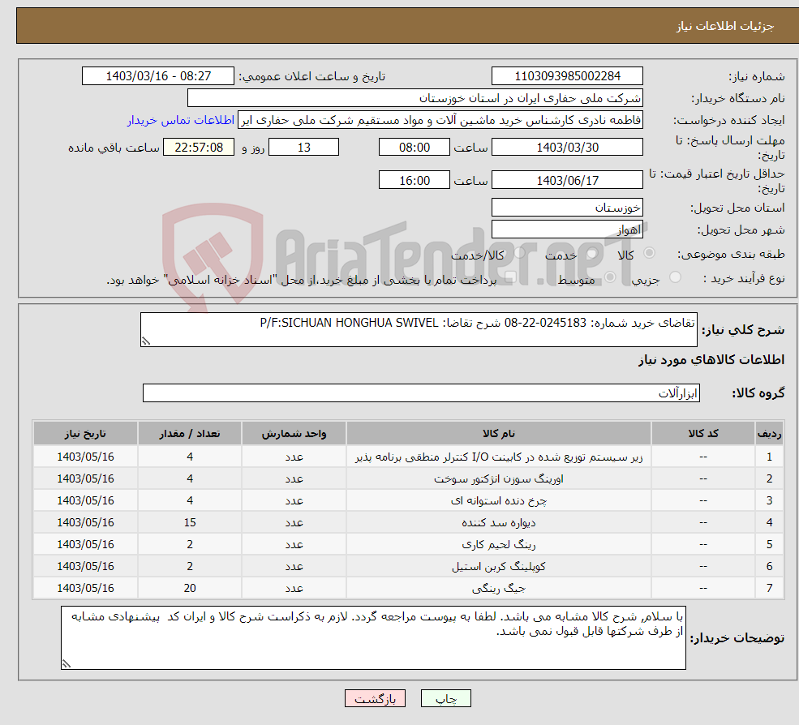Click the تاریخ نیاز column header
The height and width of the screenshot is (725, 799).
coord(86,434)
